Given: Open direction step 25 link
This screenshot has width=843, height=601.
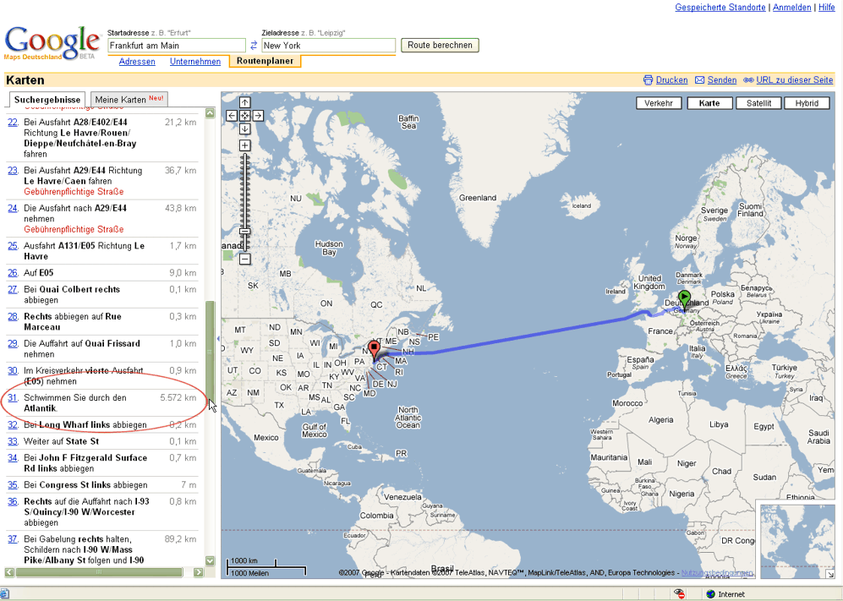Looking at the screenshot, I should (x=13, y=246).
